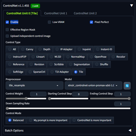Select the Instant-ID control type

[x=104, y=49]
